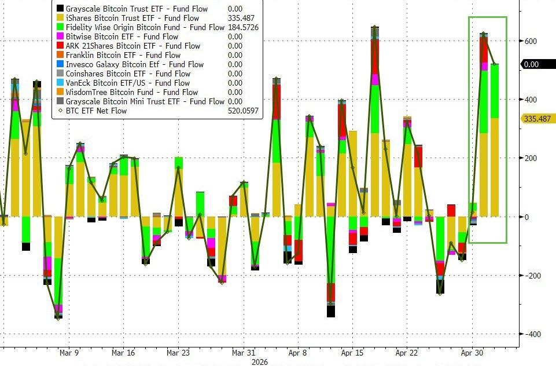The width and height of the screenshot is (556, 366).
Task: Click the yellow 335.487 axis value tag
Action: (x=537, y=119)
